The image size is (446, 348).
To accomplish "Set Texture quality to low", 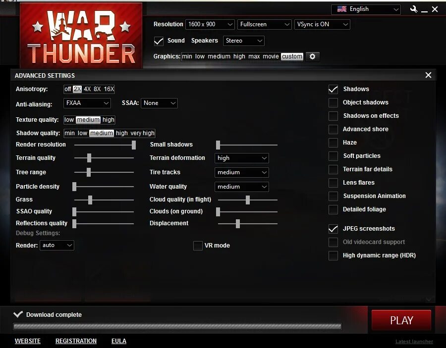I will [69, 120].
